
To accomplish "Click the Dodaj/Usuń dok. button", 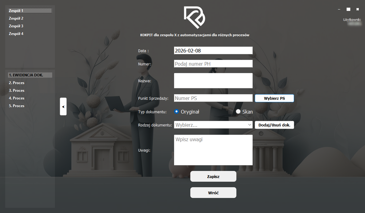I will [x=274, y=125].
